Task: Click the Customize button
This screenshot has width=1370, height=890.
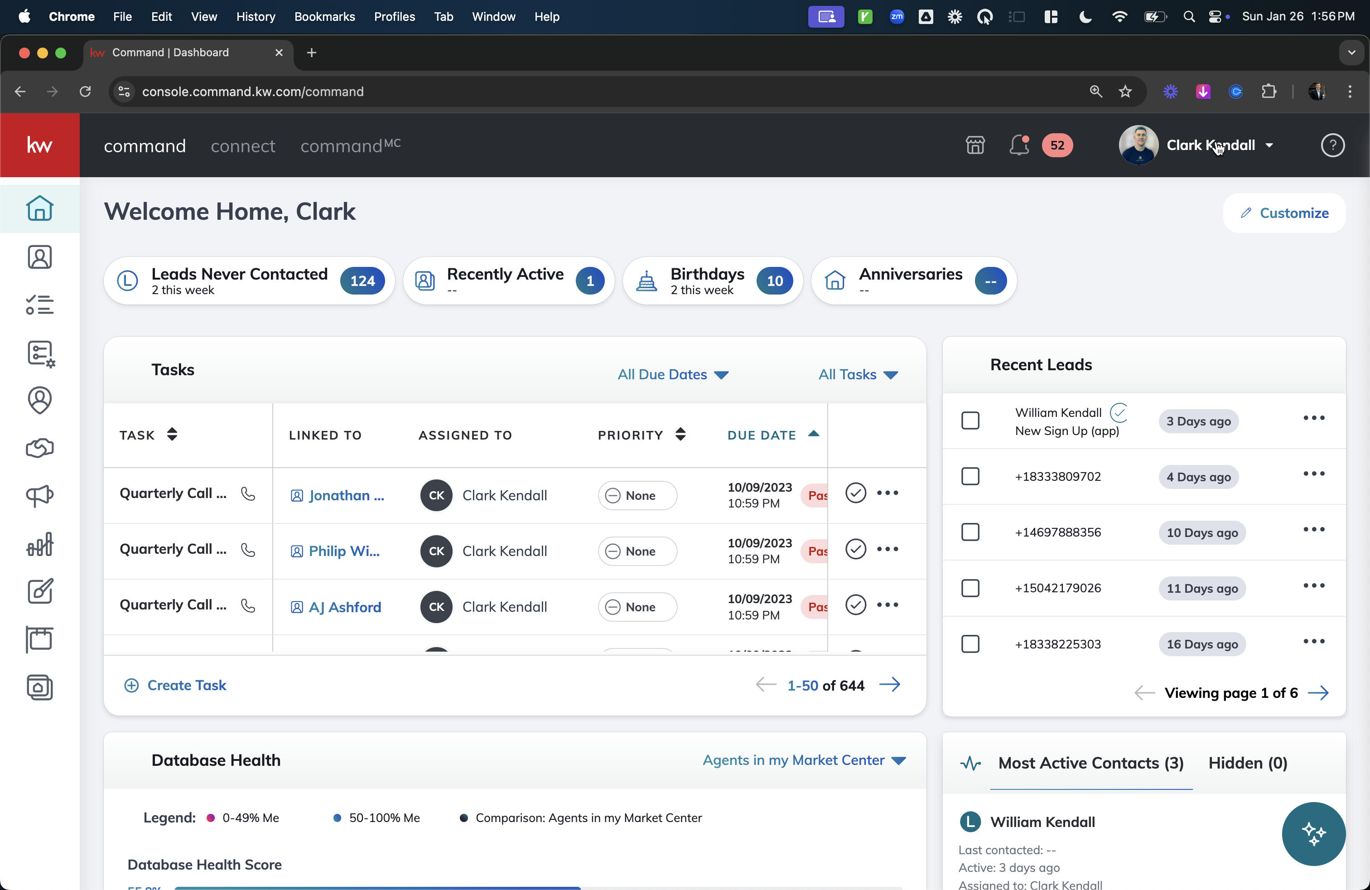Action: pyautogui.click(x=1284, y=213)
